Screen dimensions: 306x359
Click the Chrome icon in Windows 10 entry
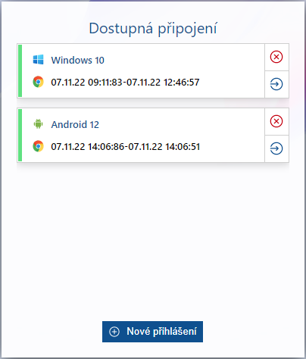coord(38,82)
